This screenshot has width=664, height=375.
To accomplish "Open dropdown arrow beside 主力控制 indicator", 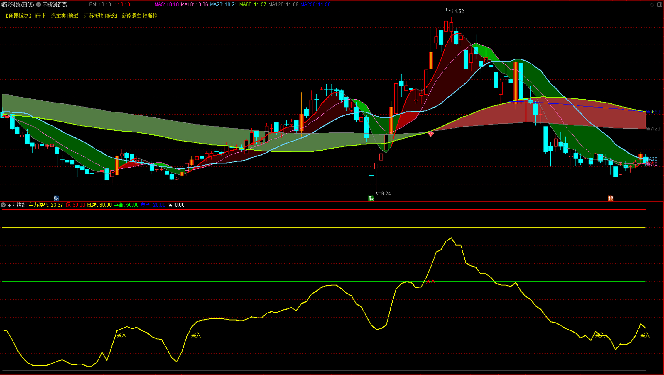I will click(3, 205).
